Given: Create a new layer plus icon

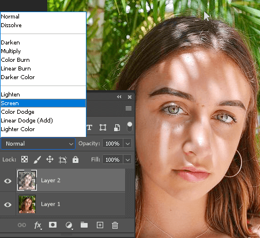Looking at the screenshot, I should [x=100, y=225].
